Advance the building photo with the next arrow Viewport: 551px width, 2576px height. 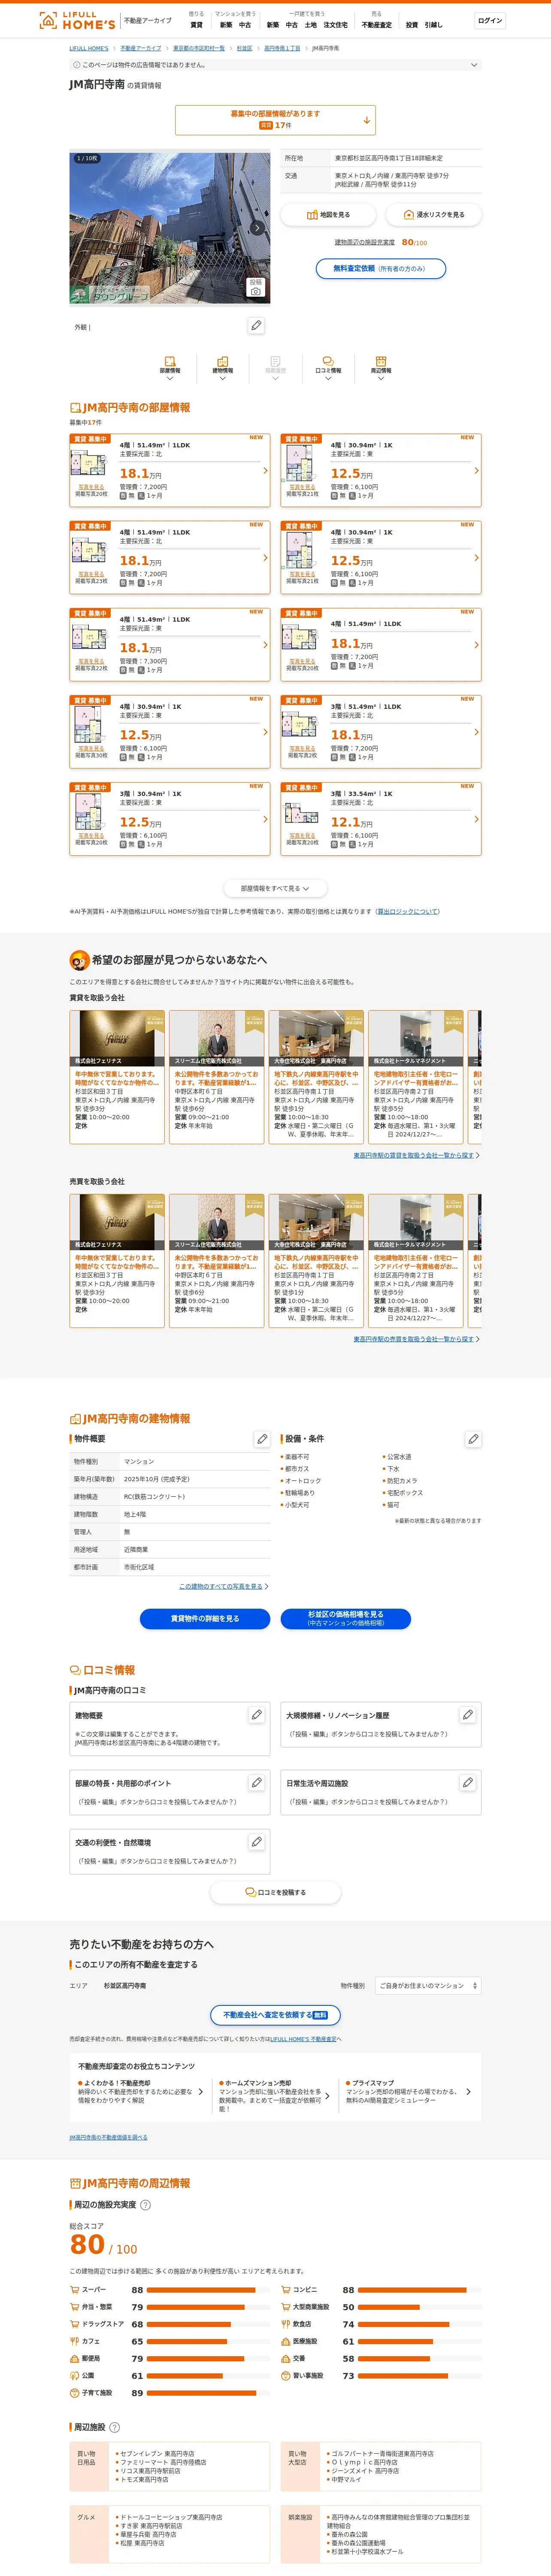click(x=257, y=228)
